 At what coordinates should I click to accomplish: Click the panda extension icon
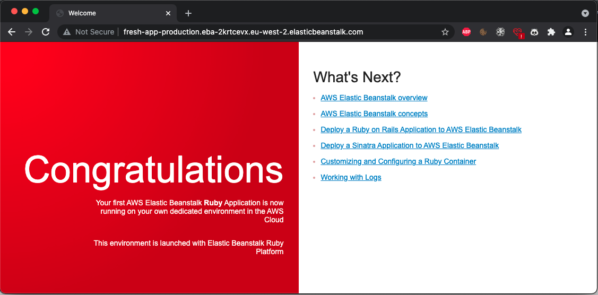534,32
